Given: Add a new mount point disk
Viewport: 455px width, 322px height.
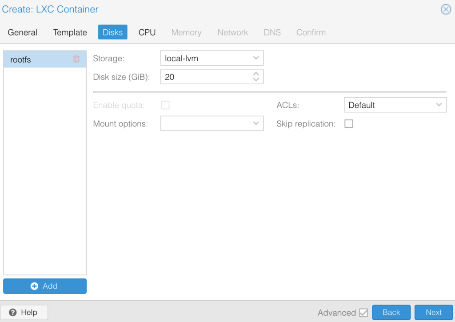Looking at the screenshot, I should pyautogui.click(x=45, y=286).
